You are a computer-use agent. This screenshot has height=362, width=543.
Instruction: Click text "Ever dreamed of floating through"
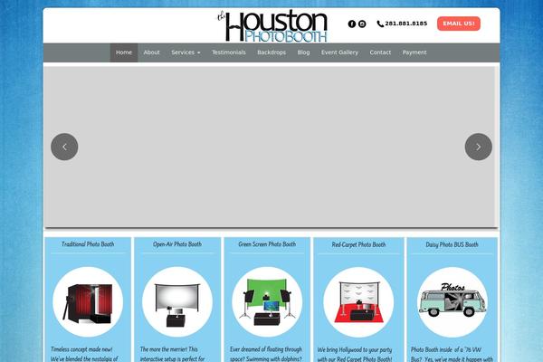pos(266,349)
